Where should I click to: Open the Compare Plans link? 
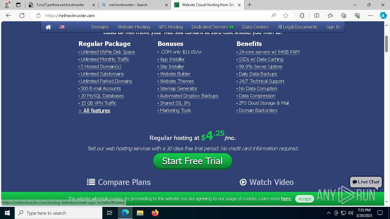119,182
